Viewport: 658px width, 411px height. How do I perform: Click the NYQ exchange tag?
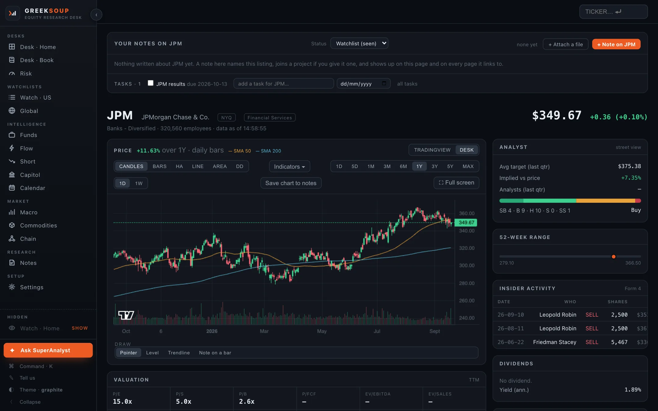[x=226, y=118]
